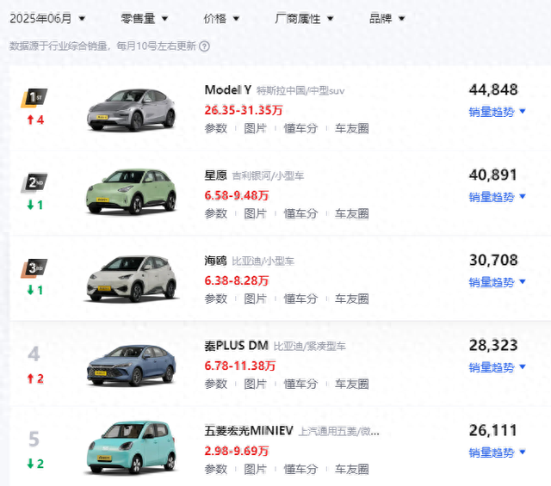
Task: Open 图片 for Model Y
Action: 255,128
